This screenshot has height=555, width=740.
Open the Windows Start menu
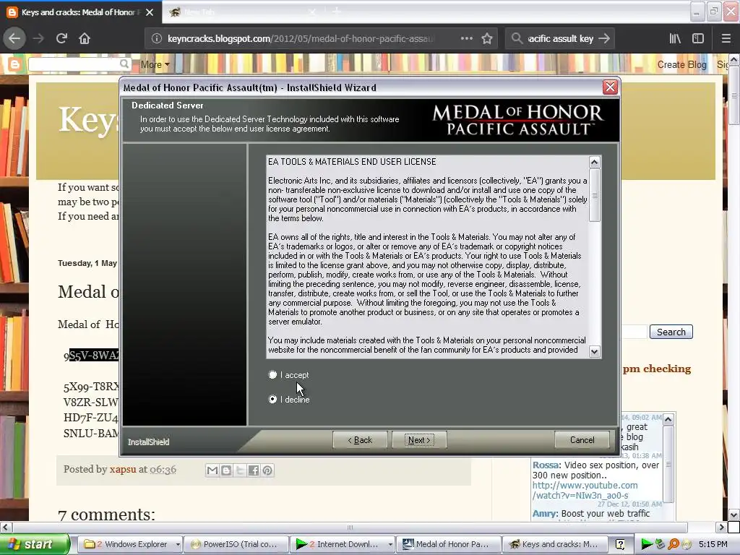click(35, 544)
